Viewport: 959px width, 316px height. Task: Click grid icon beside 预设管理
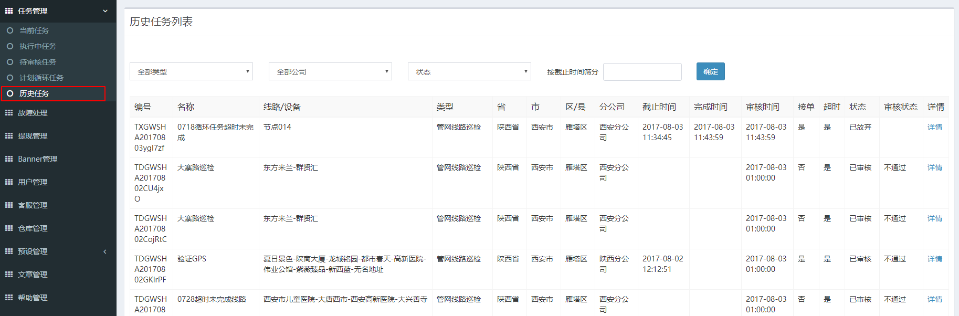click(x=9, y=251)
